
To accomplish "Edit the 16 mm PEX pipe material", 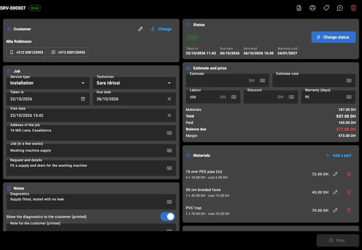I will (x=335, y=174).
